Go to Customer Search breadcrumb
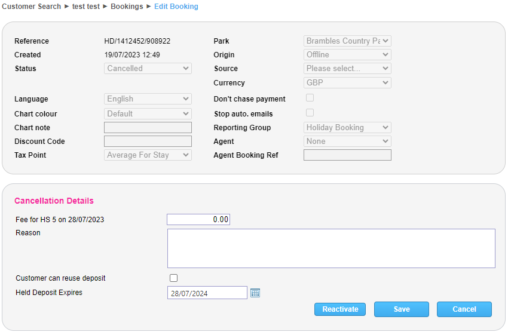Screen dimensions: 511x335 tap(32, 7)
